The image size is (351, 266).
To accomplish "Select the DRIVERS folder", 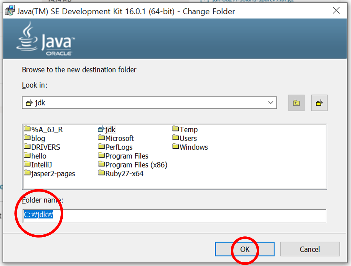I will (42, 147).
